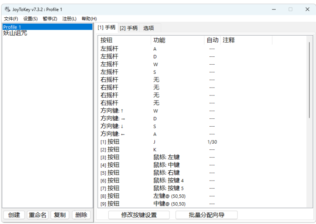Viewport: 316px width, 224px height.
Task: Open the 帮助(H) menu
Action: 89,19
